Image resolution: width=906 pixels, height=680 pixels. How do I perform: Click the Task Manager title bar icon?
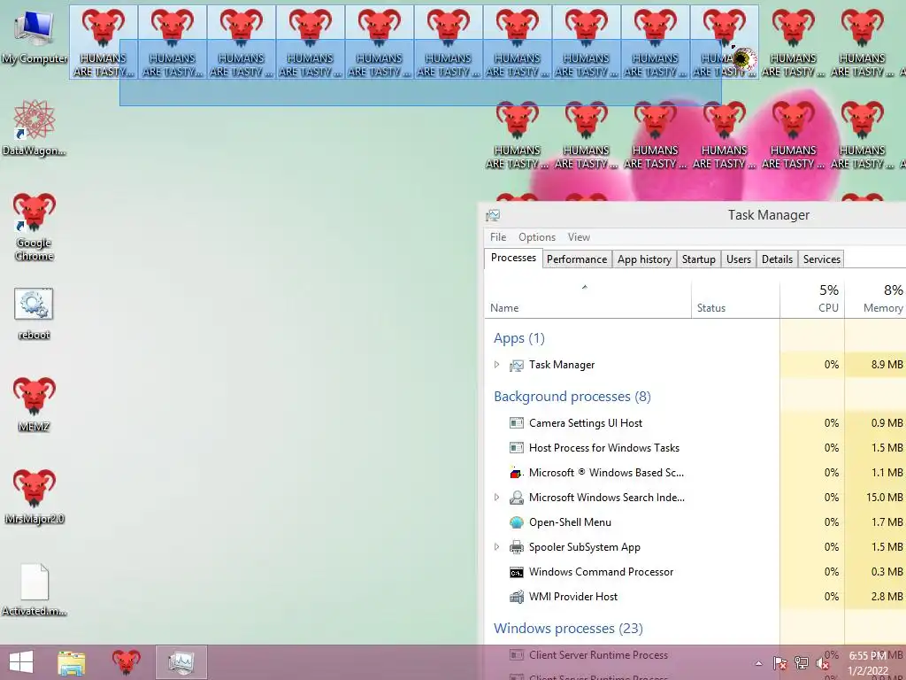(x=493, y=215)
